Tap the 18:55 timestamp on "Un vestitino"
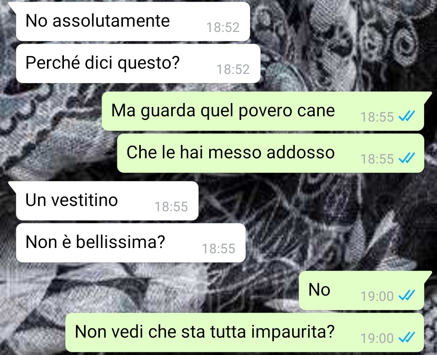437x355 pixels. (172, 207)
